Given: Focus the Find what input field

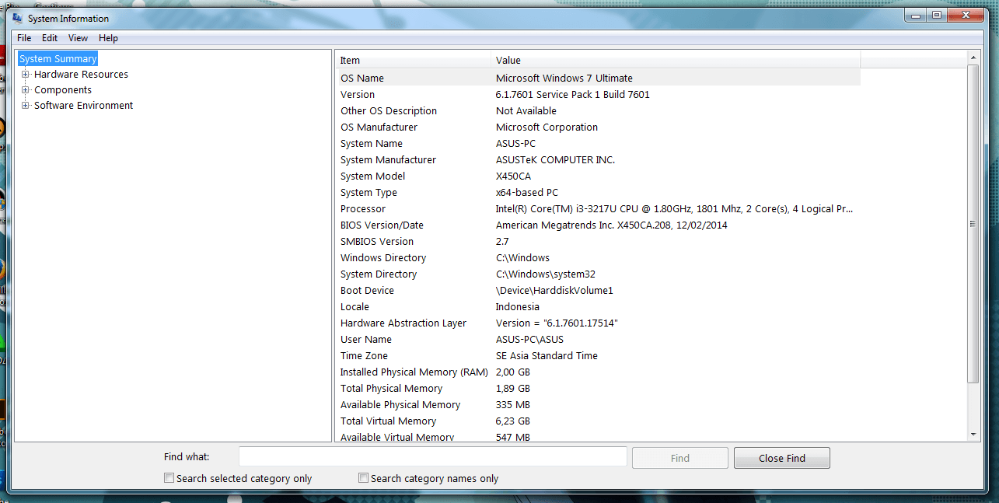Looking at the screenshot, I should [x=433, y=457].
